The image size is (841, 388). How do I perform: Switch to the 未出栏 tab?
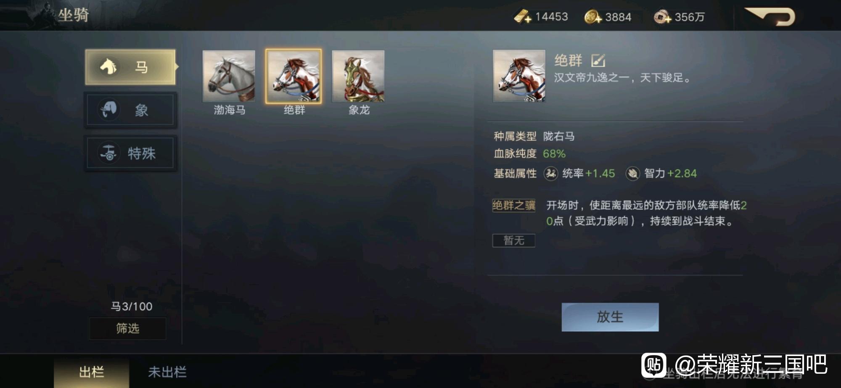167,372
